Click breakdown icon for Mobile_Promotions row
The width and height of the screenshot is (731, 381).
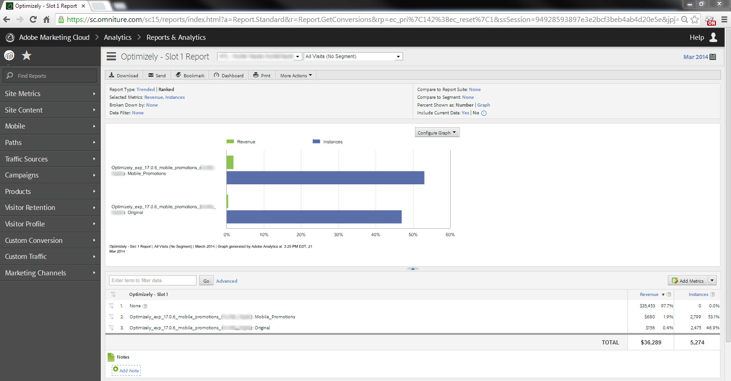click(x=111, y=317)
